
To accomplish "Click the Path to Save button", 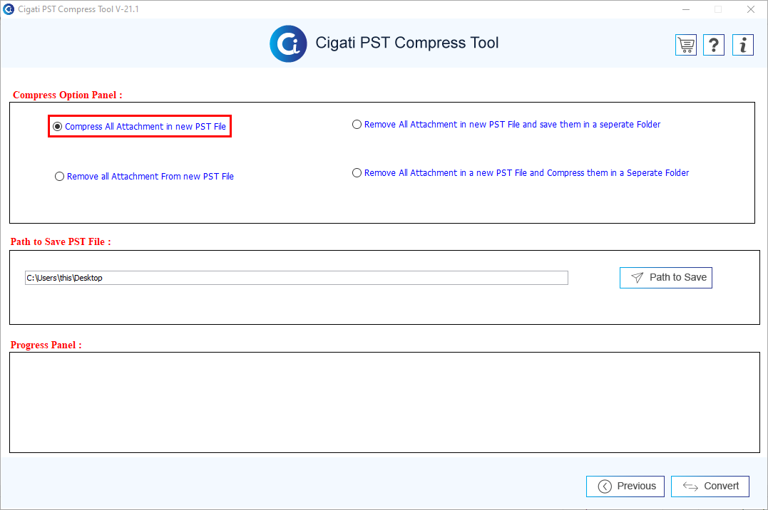I will [x=665, y=278].
